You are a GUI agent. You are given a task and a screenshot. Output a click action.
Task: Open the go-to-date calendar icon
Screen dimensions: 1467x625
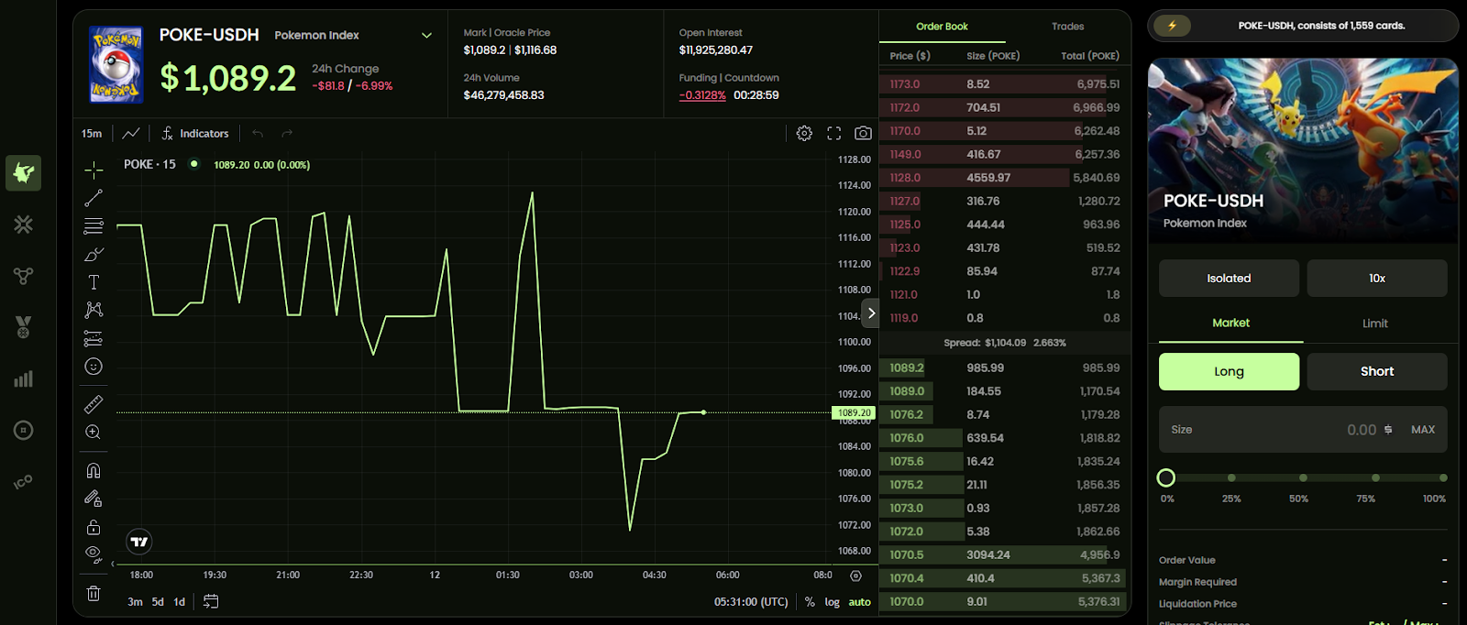coord(211,602)
